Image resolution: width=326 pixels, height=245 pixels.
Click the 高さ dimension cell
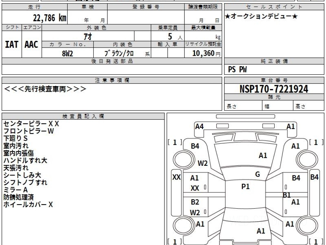coord(309,106)
